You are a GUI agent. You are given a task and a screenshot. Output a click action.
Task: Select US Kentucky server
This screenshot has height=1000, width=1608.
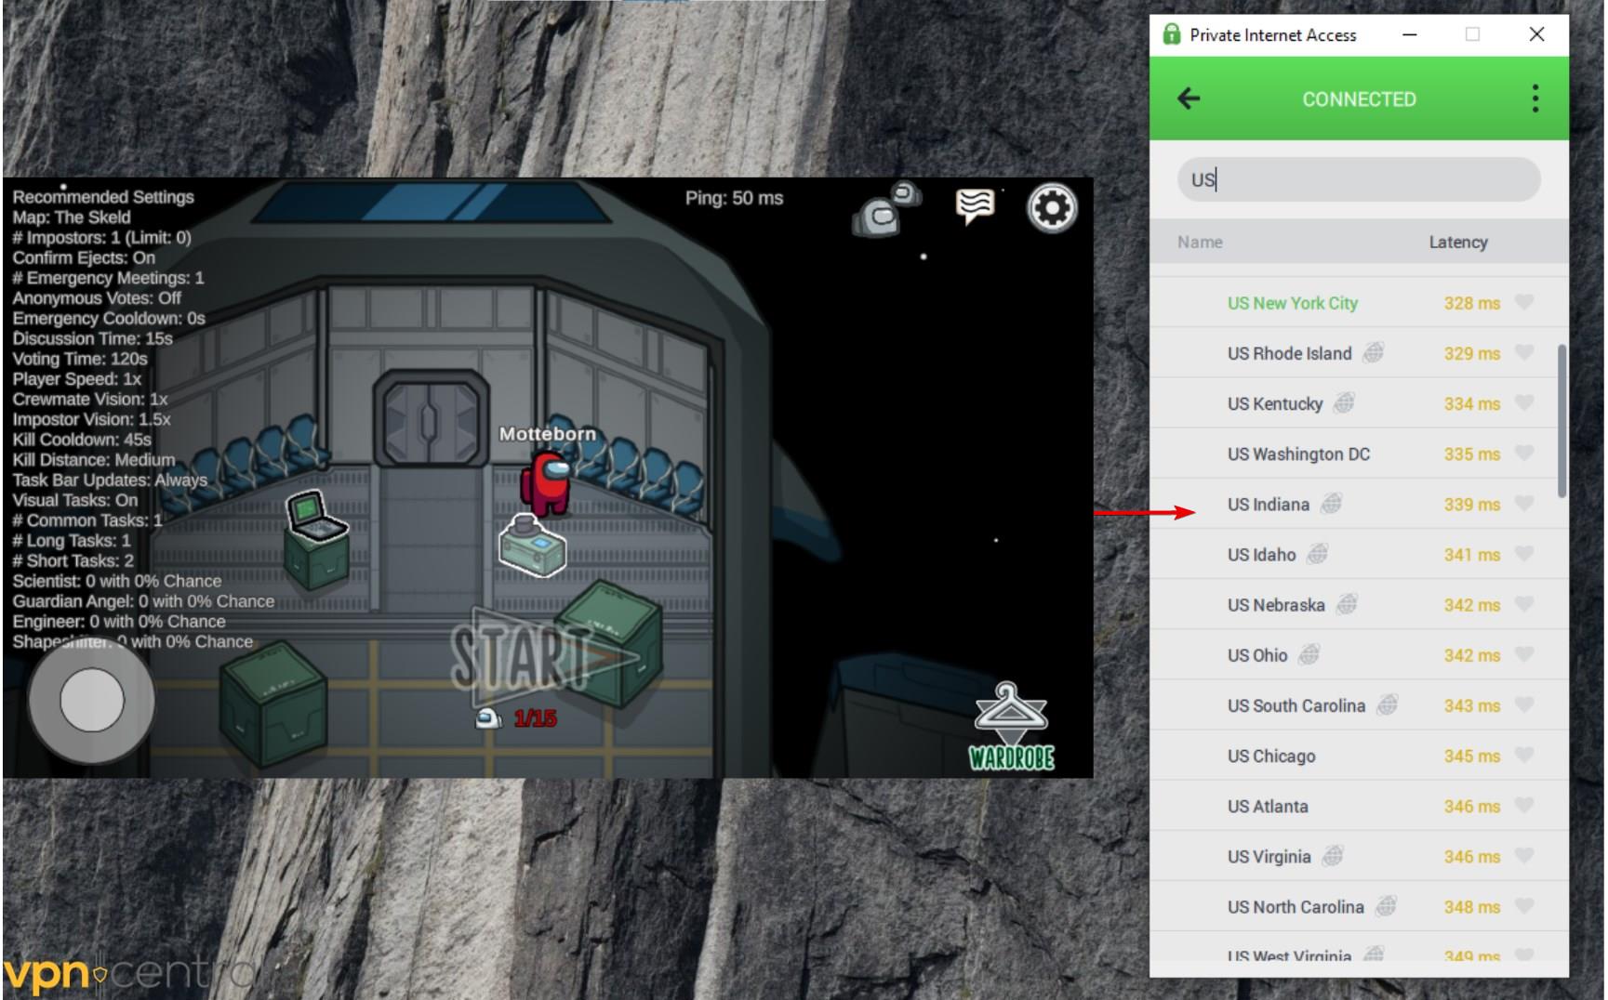point(1274,404)
